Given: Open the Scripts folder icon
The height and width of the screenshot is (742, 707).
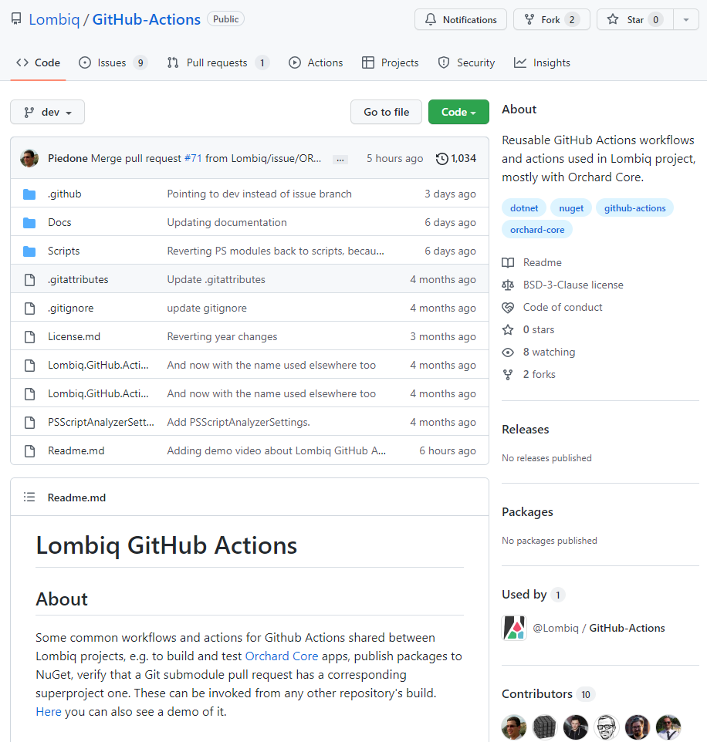Looking at the screenshot, I should (x=29, y=251).
